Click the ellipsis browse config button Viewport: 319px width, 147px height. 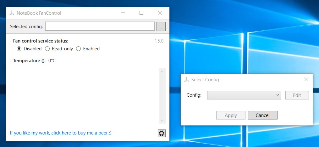pyautogui.click(x=161, y=27)
